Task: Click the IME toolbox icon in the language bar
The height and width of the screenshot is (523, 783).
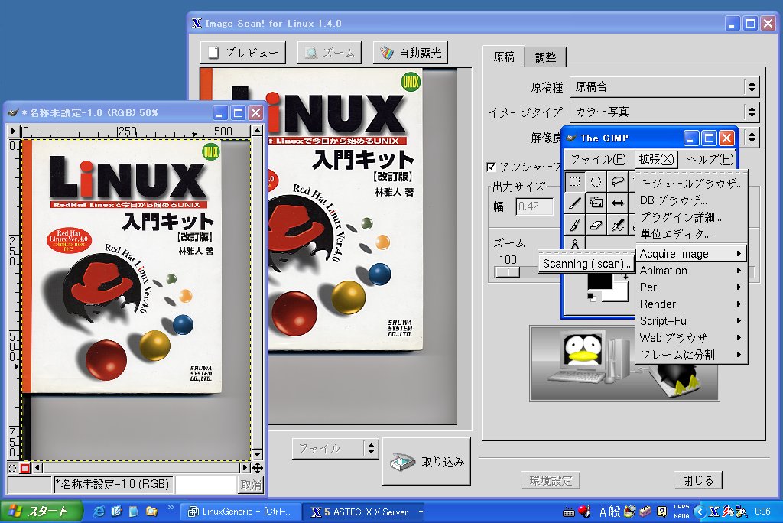Action: 645,512
